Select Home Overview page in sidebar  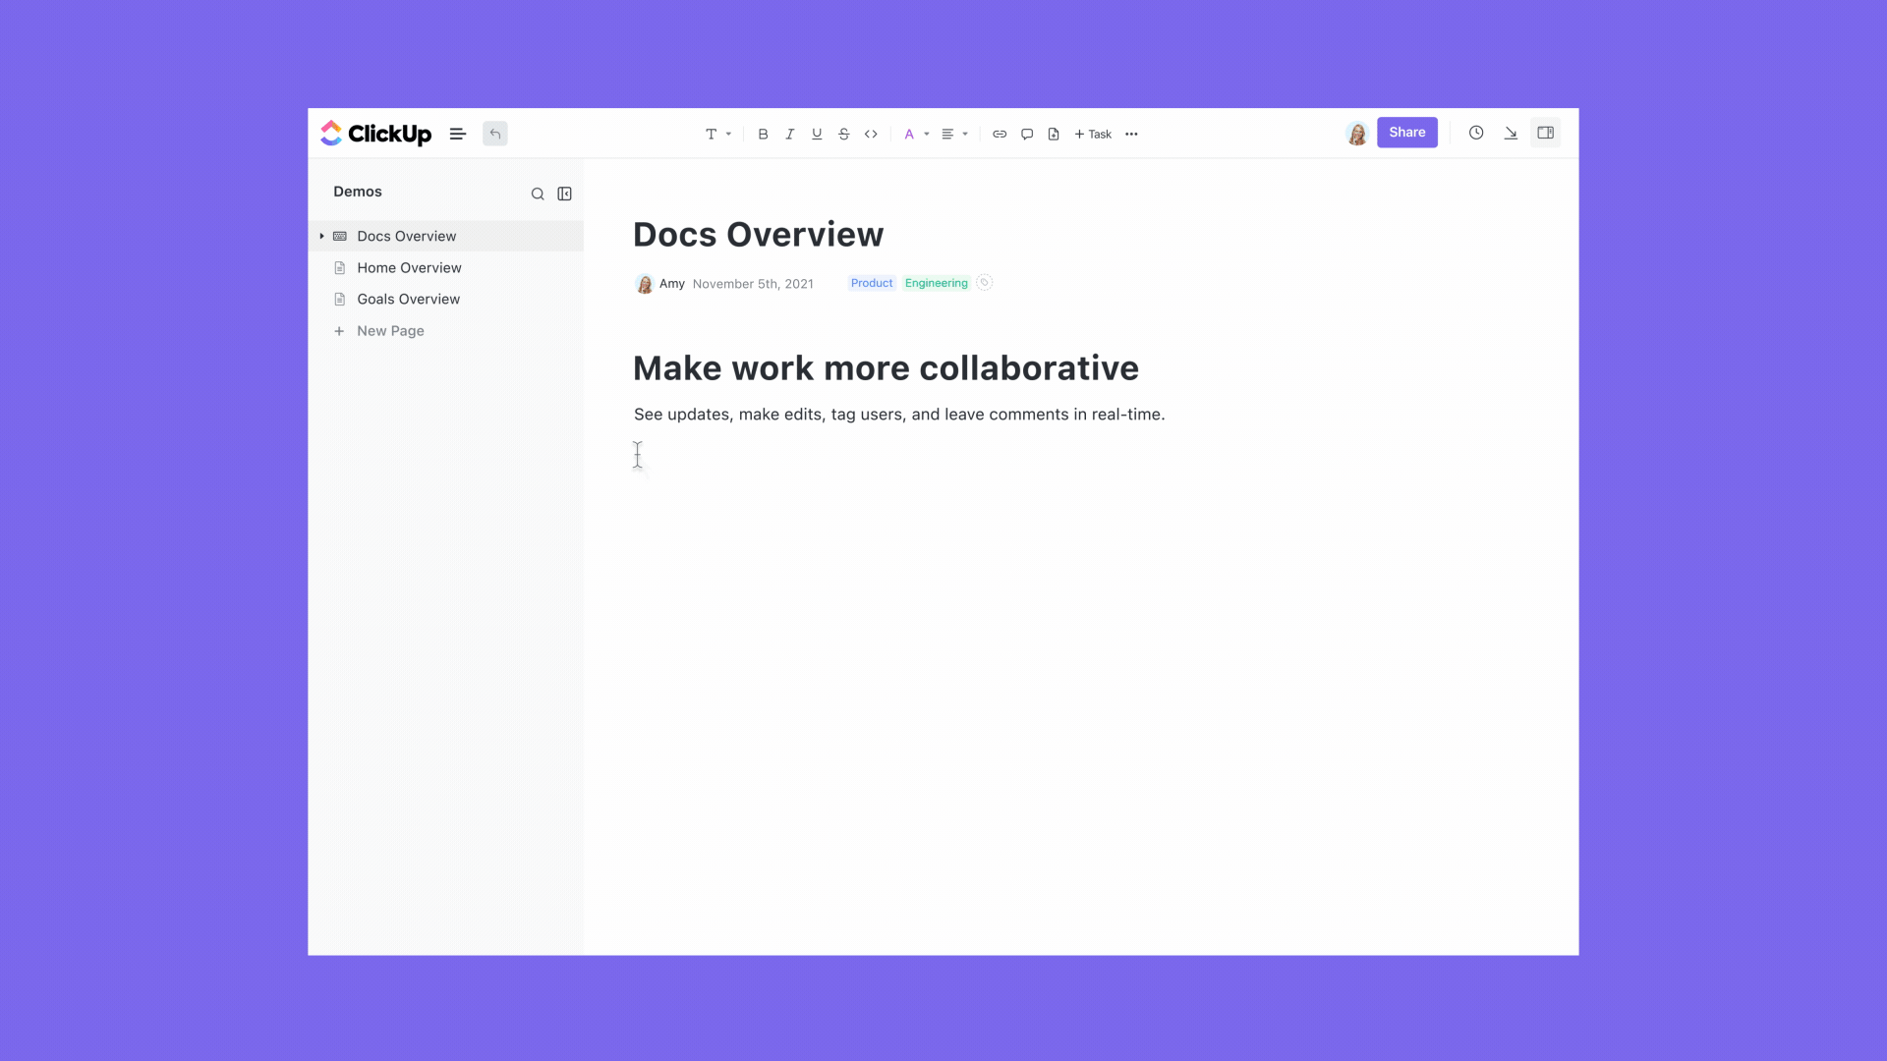point(409,267)
